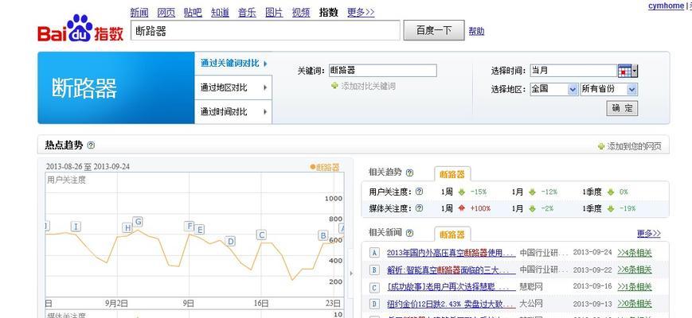Screen dimensions: 692x318
Task: Click >>0条相关 link
Action: [634, 304]
